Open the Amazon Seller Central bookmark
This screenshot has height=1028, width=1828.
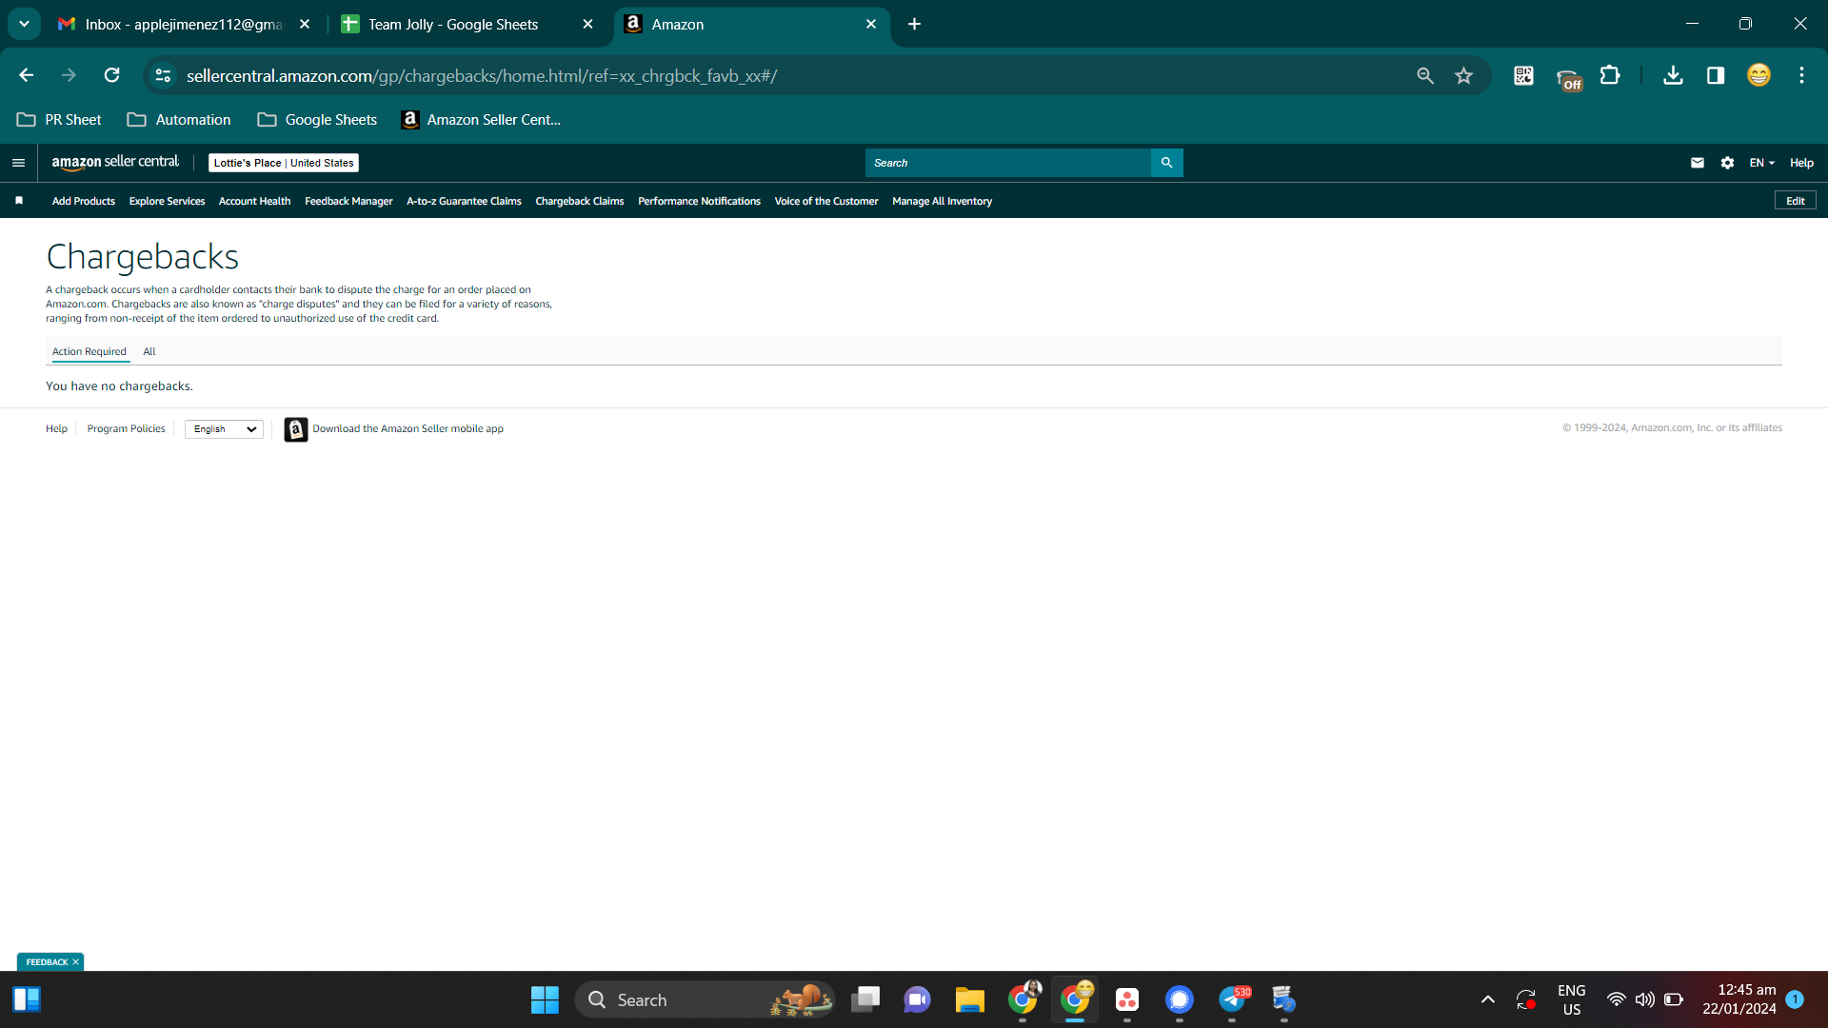point(482,120)
